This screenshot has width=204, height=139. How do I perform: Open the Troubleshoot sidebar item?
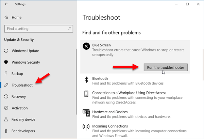coord(22,85)
